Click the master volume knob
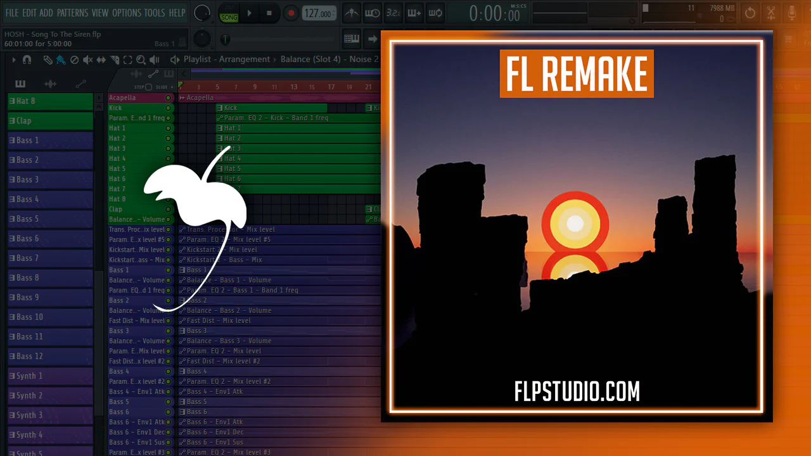The image size is (811, 456). 202,12
